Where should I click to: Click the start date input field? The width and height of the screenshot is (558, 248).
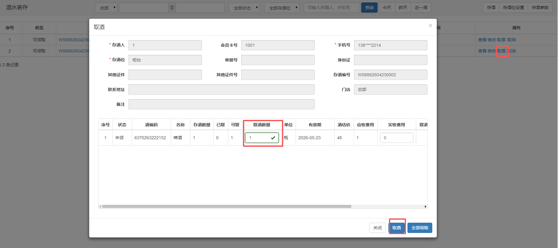(x=143, y=8)
